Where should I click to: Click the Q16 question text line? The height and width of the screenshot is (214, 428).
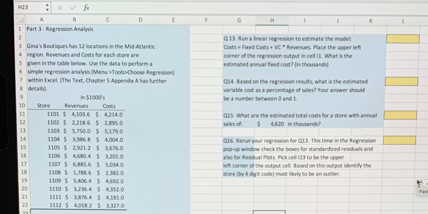[299, 141]
